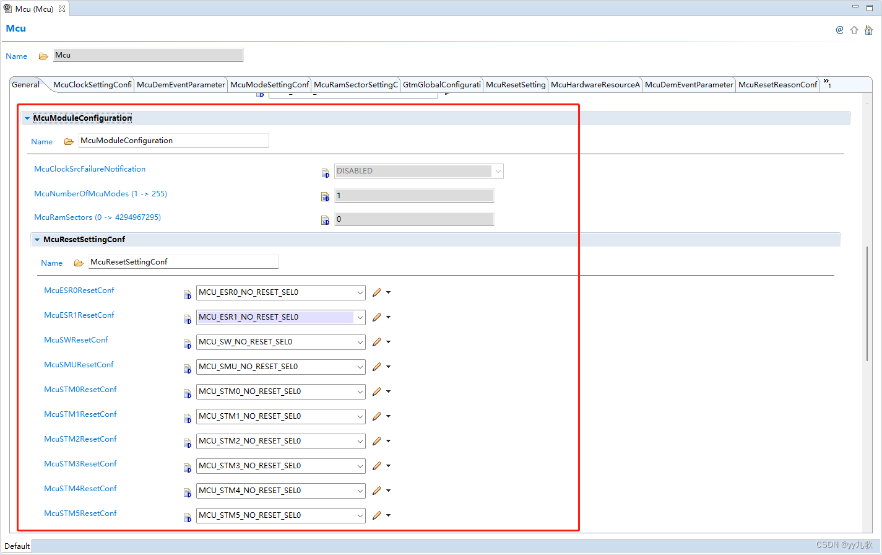Click the @ icon in the top-right toolbar
Image resolution: width=882 pixels, height=555 pixels.
839,30
